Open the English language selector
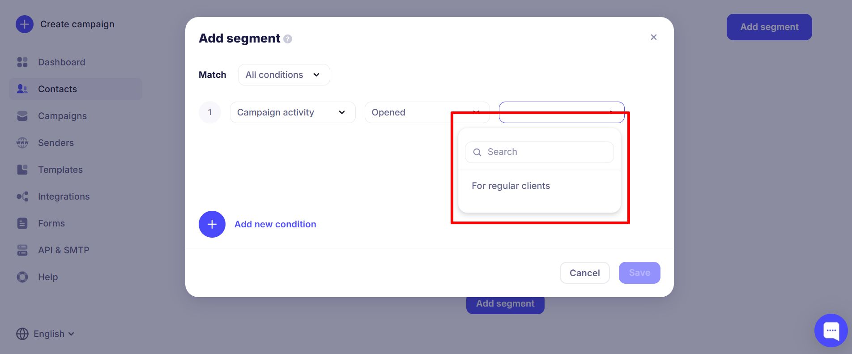The image size is (852, 354). point(45,334)
